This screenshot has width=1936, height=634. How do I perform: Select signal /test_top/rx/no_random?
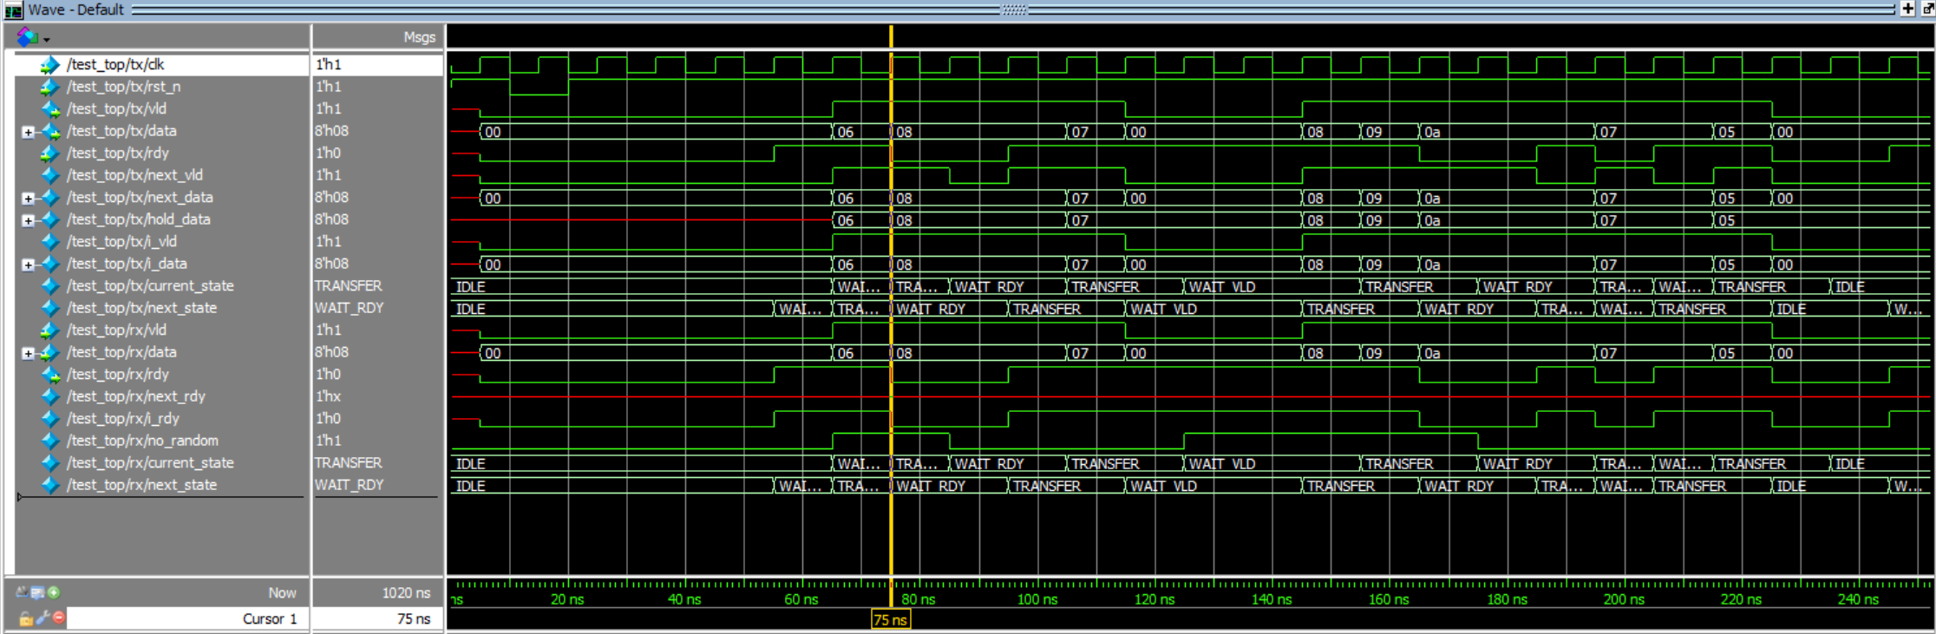[142, 441]
